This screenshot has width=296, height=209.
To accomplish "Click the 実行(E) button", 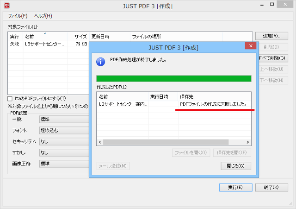I will click(235, 187).
